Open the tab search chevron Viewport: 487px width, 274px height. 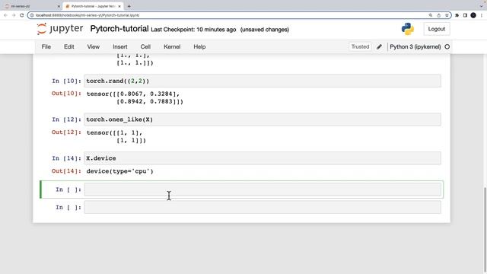click(482, 6)
